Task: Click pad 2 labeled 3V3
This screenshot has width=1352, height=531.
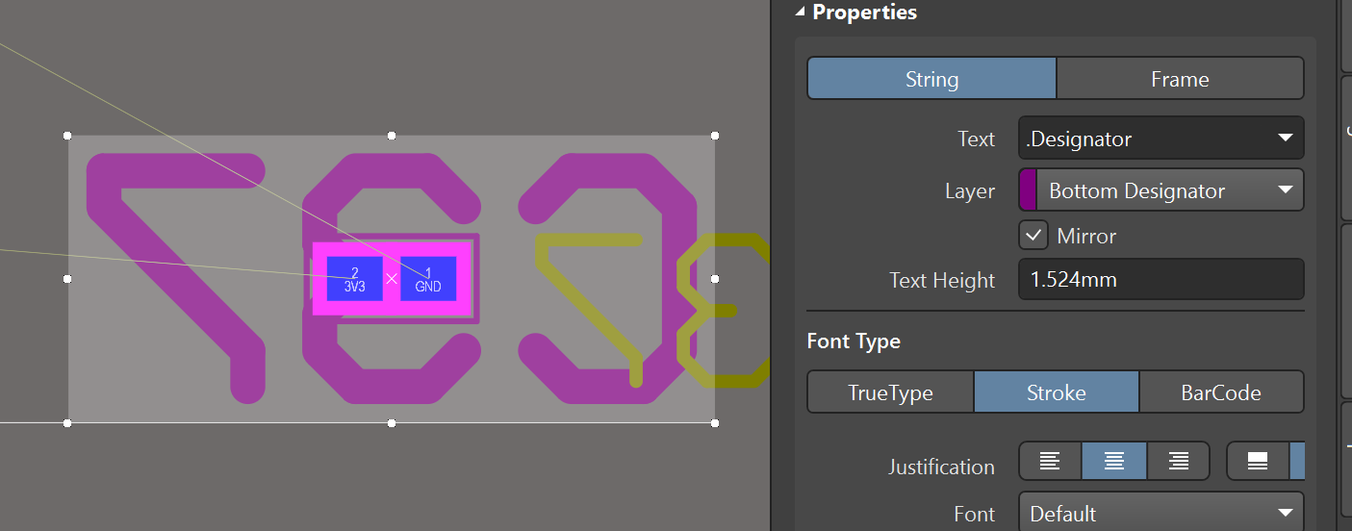Action: (x=355, y=279)
